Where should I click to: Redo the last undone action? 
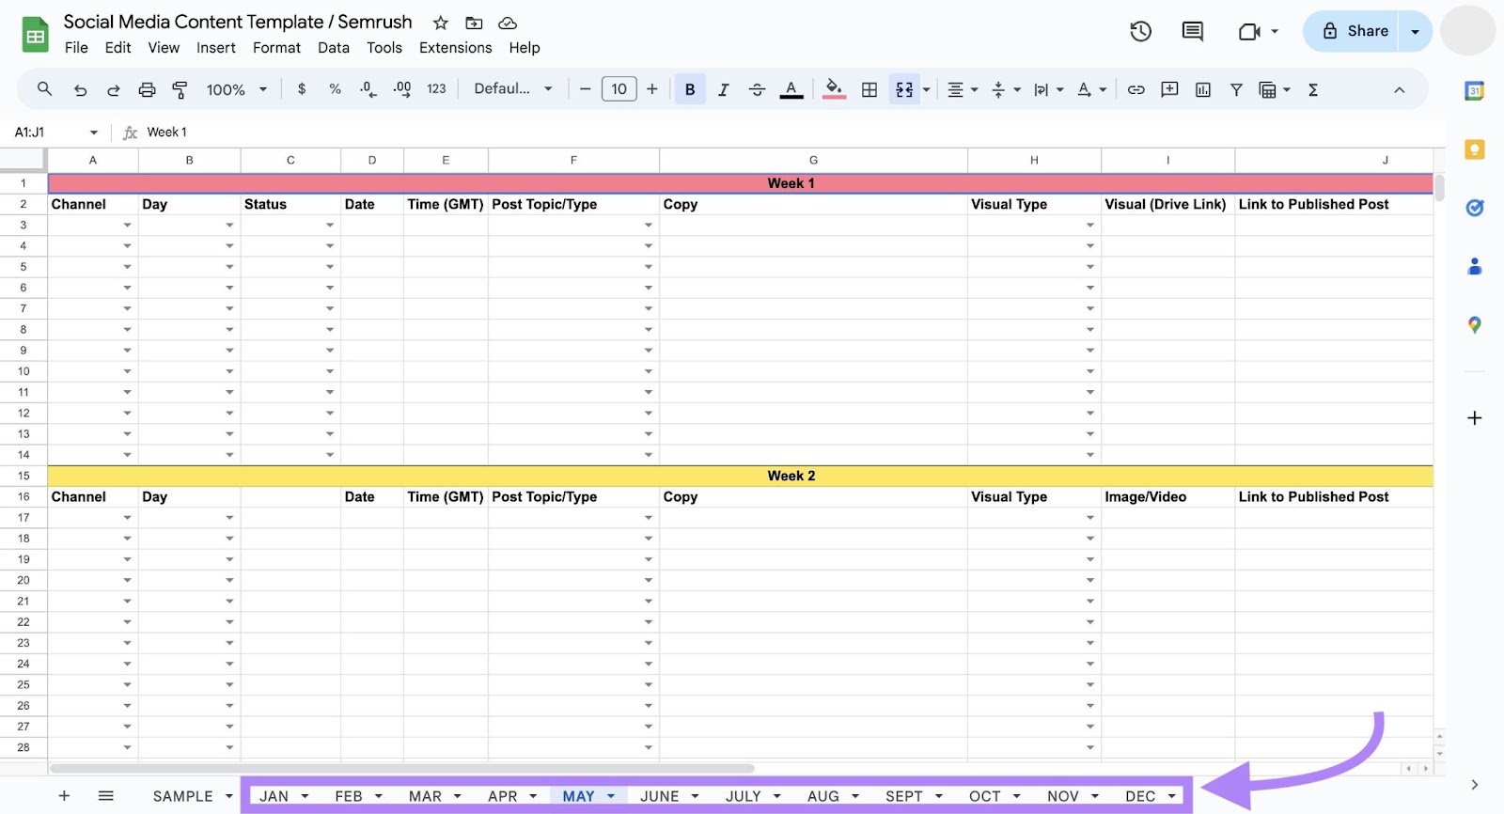[113, 90]
